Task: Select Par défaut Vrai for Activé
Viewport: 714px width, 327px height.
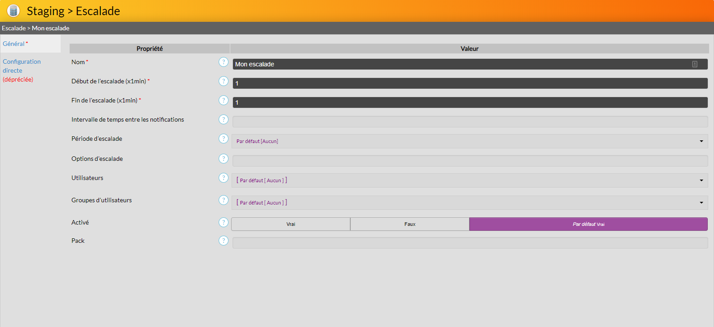Action: click(x=588, y=224)
